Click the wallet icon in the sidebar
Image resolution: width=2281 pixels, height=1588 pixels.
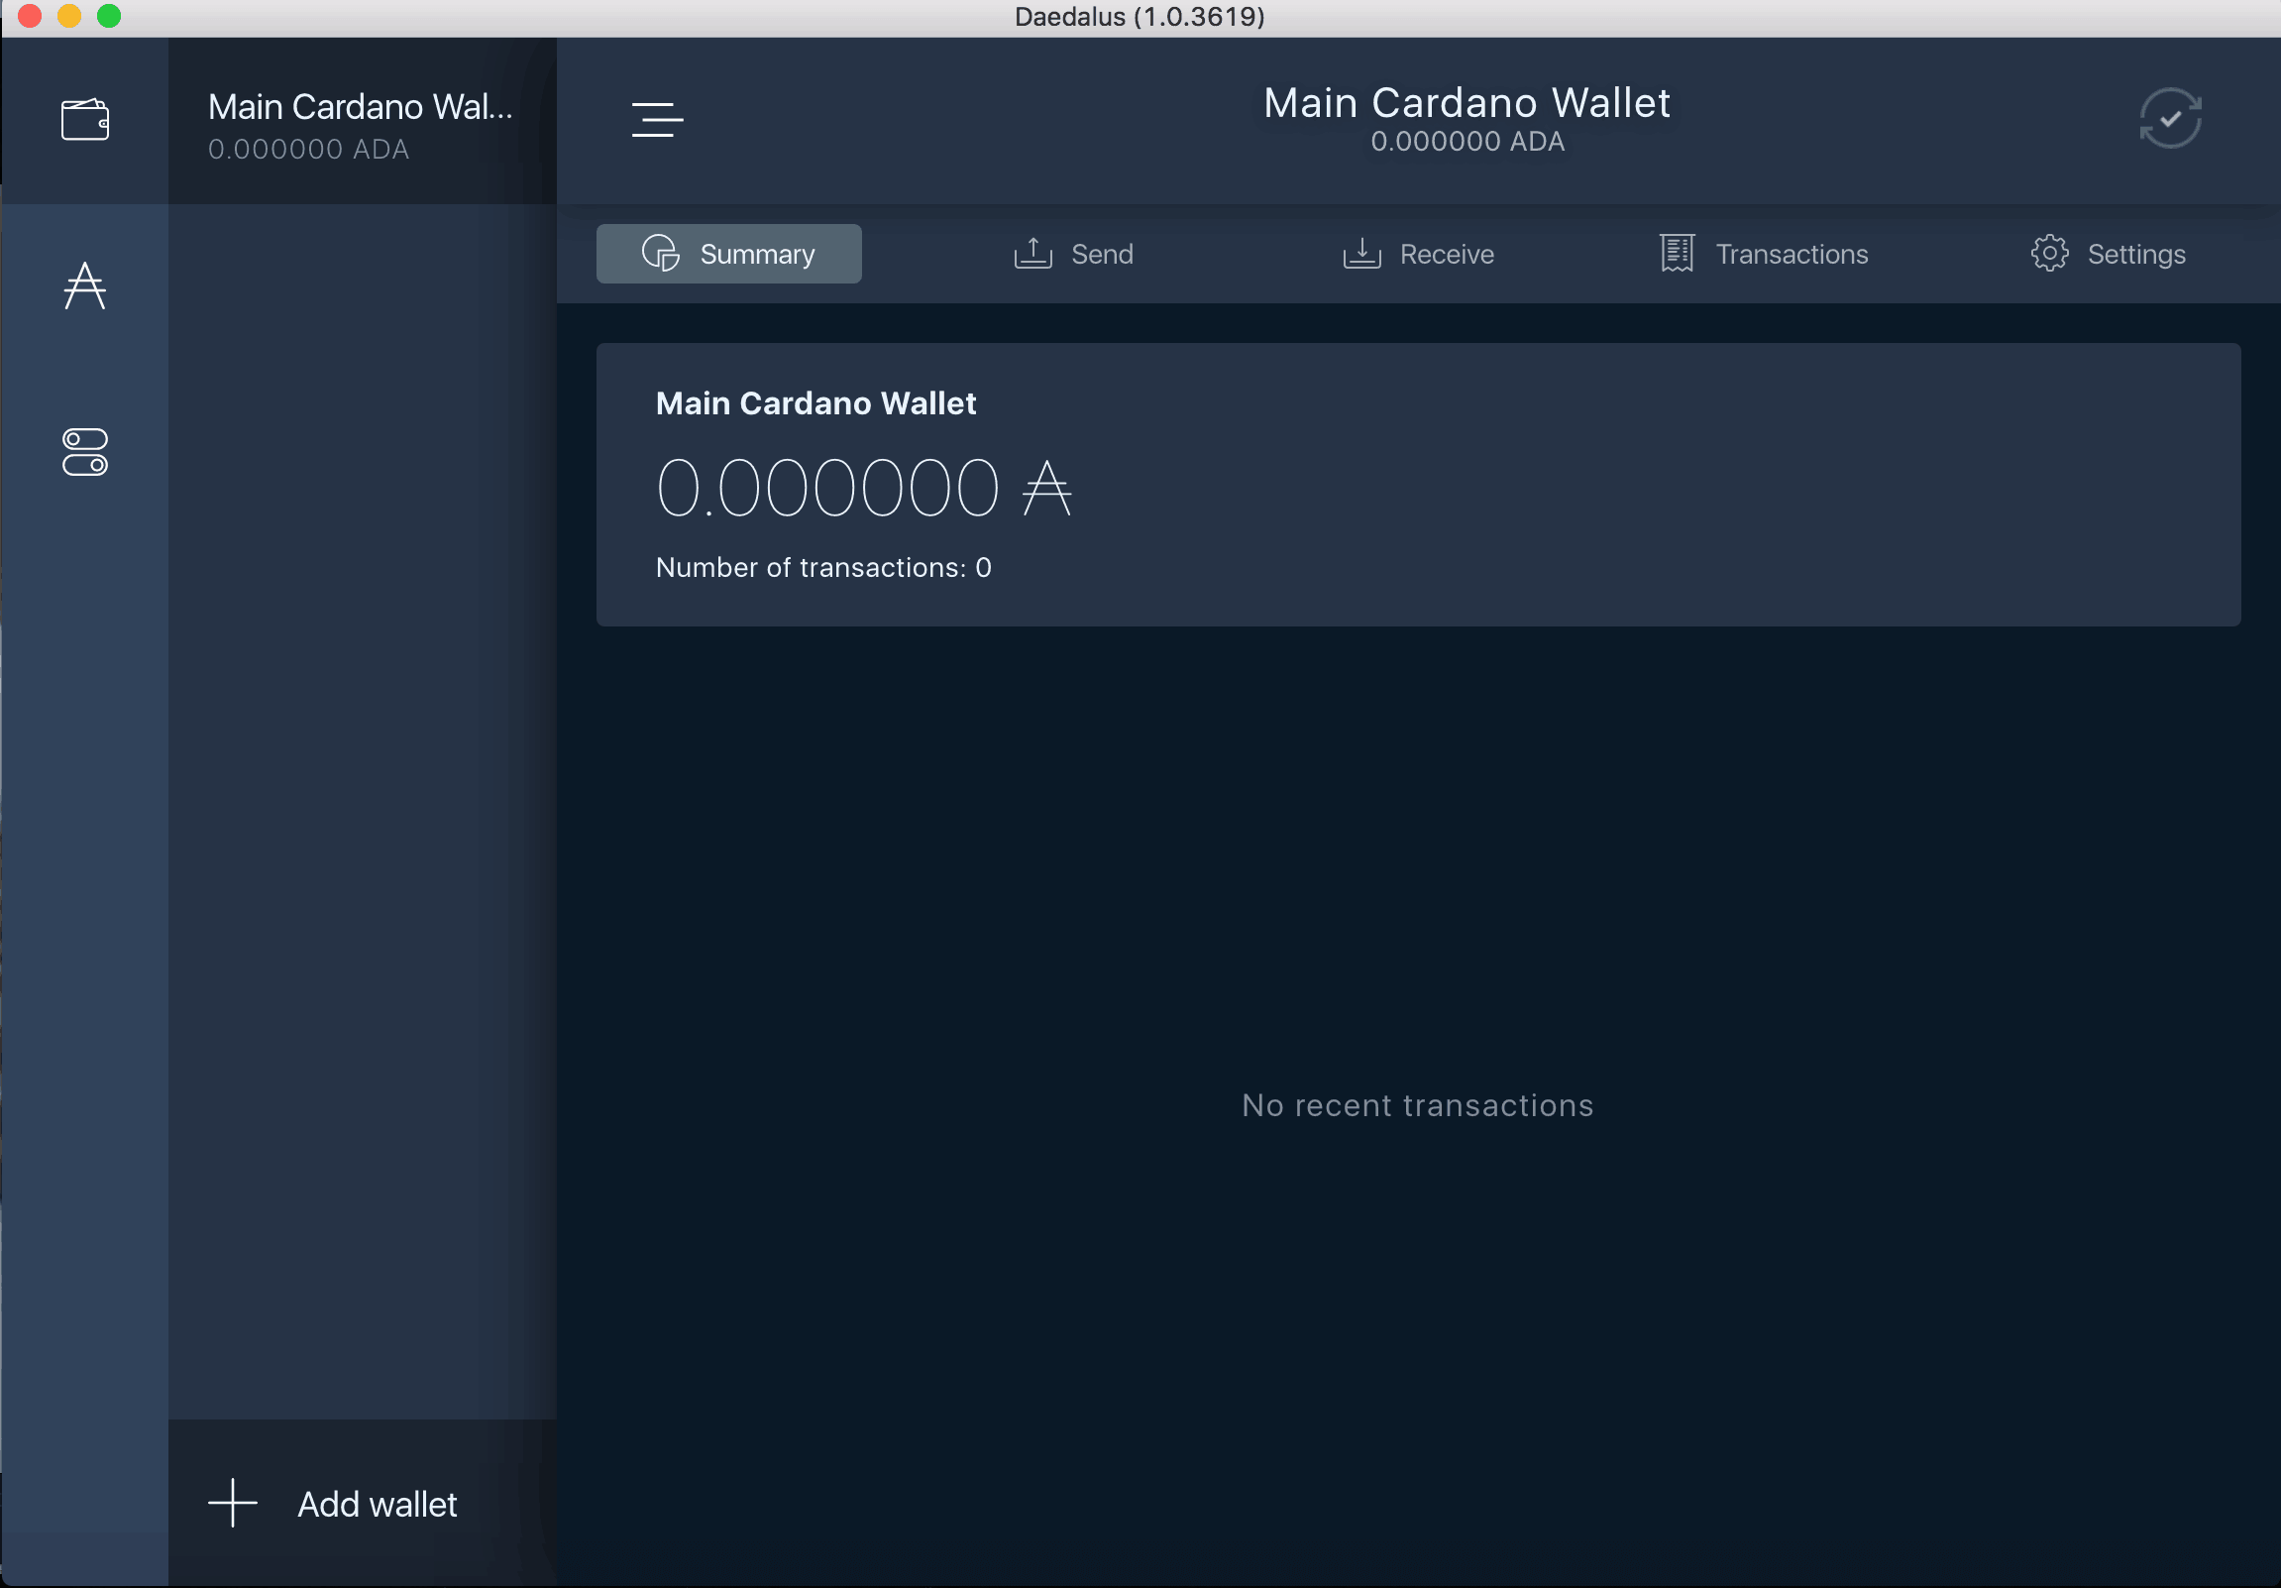[x=86, y=118]
